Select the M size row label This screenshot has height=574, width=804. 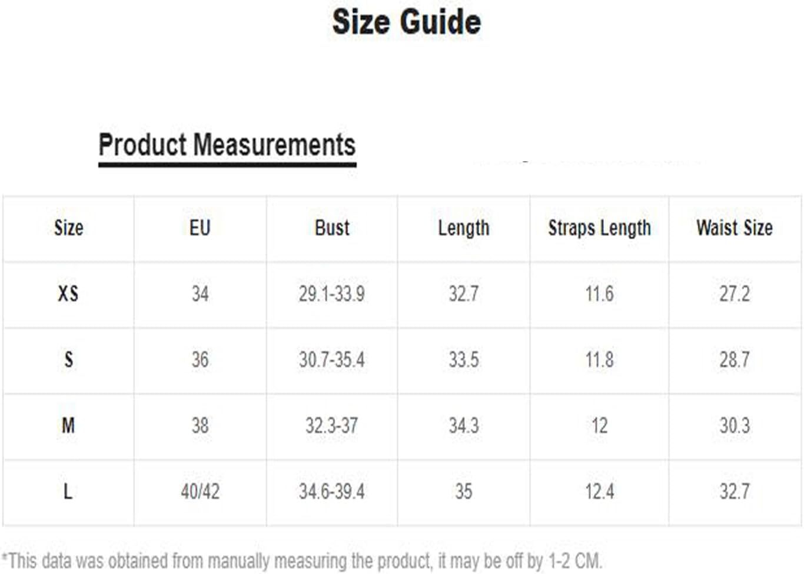[68, 425]
